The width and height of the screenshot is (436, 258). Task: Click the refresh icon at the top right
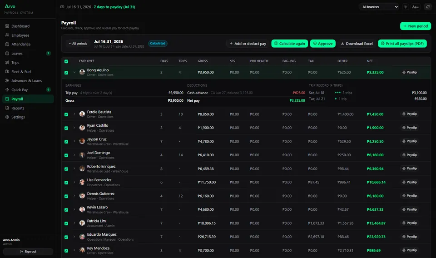click(x=428, y=7)
